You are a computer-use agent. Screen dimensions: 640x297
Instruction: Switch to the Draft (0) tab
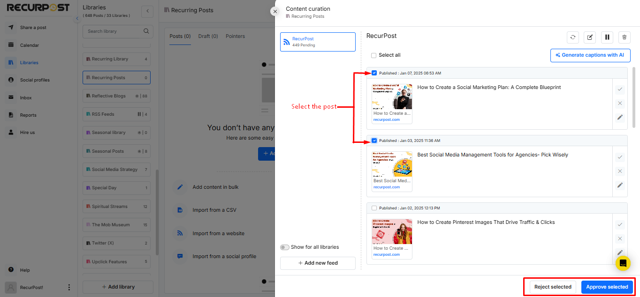tap(208, 36)
